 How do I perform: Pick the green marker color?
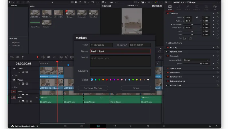point(99,80)
